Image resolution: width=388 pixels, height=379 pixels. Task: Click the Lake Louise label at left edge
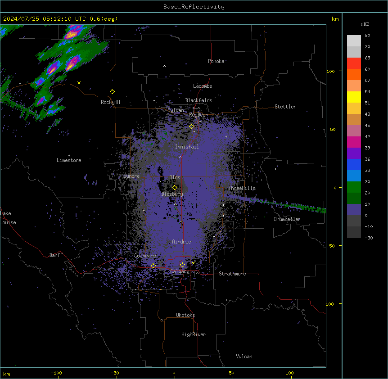pos(8,218)
